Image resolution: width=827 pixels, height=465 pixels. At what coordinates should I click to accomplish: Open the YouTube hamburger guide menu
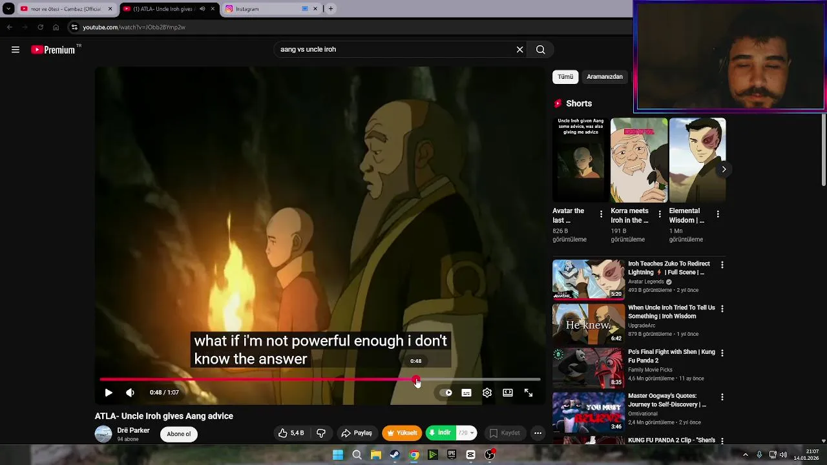point(16,50)
